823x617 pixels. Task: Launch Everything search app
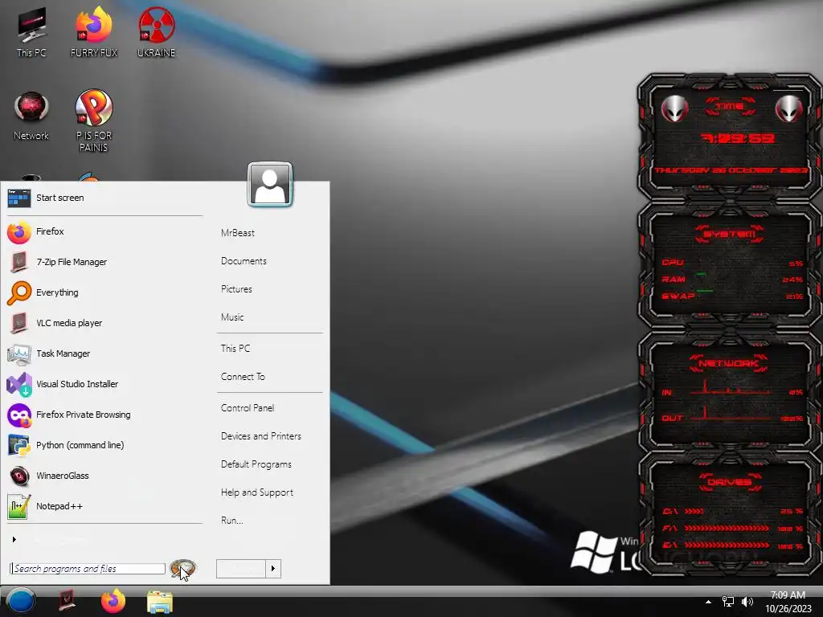(x=105, y=292)
